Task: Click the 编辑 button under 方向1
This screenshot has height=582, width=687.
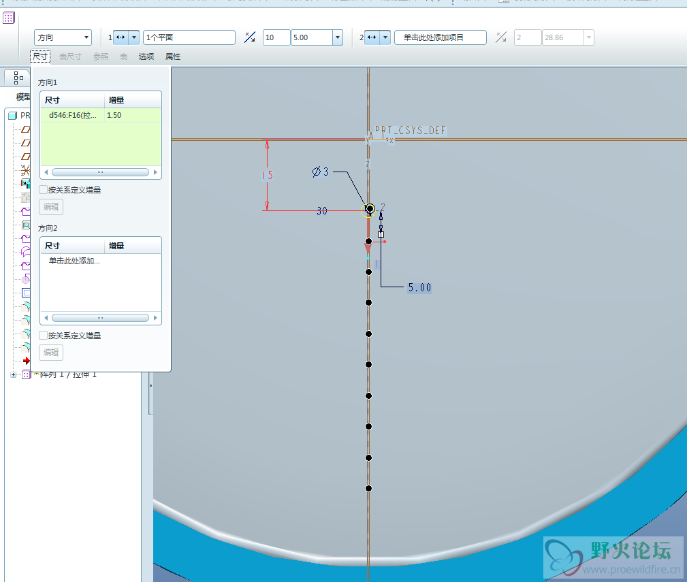Action: (51, 207)
